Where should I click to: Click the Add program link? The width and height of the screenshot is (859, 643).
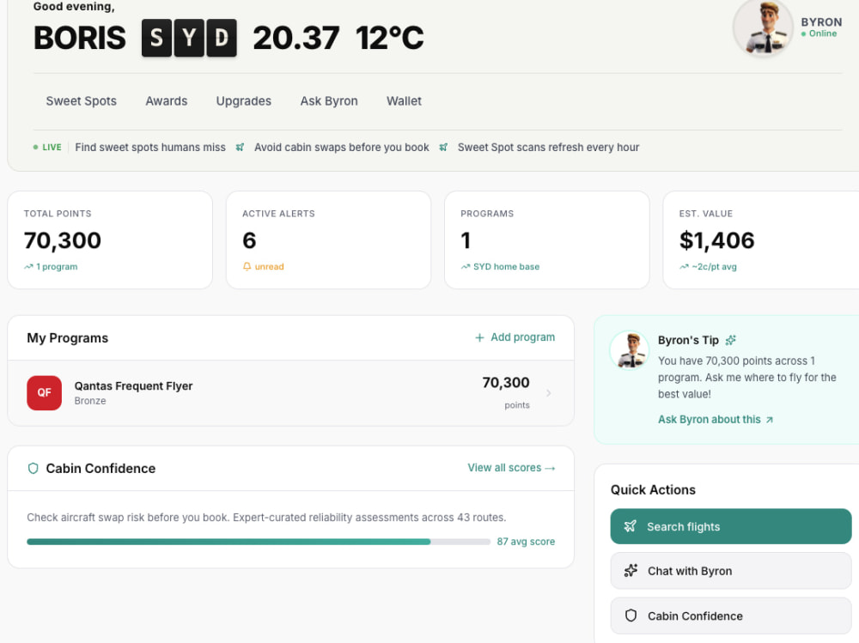(x=515, y=337)
